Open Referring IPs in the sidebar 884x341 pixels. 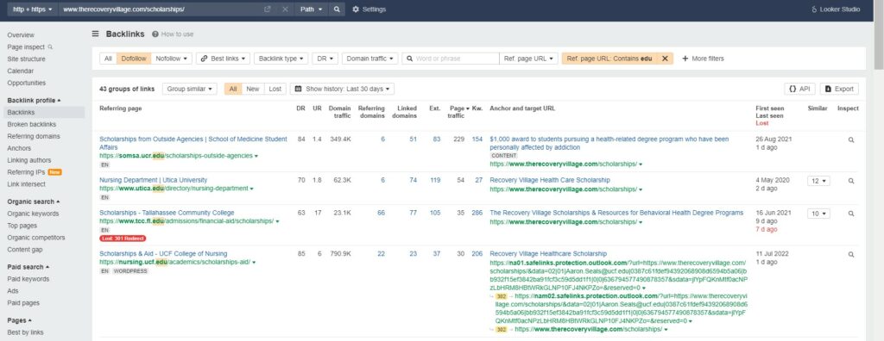26,172
